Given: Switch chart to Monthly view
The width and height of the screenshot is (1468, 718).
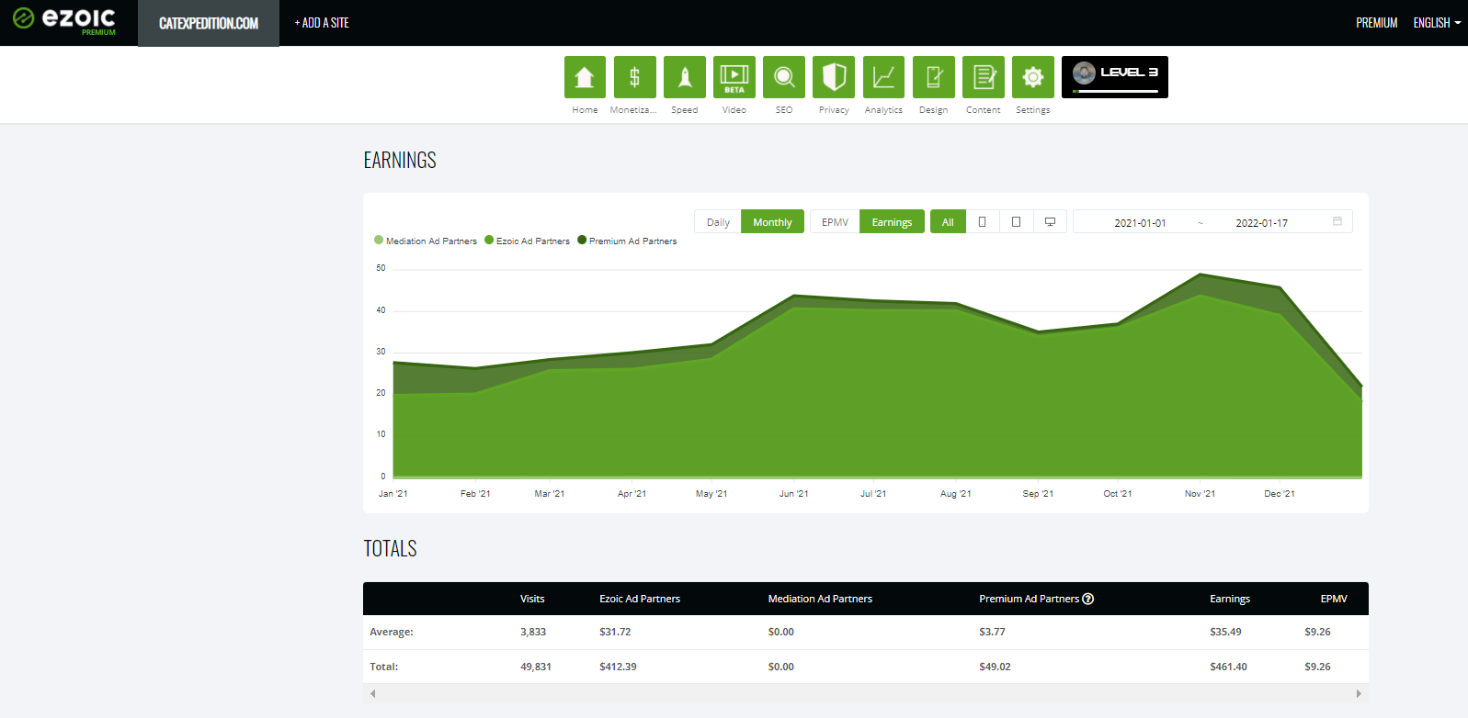Looking at the screenshot, I should tap(772, 222).
